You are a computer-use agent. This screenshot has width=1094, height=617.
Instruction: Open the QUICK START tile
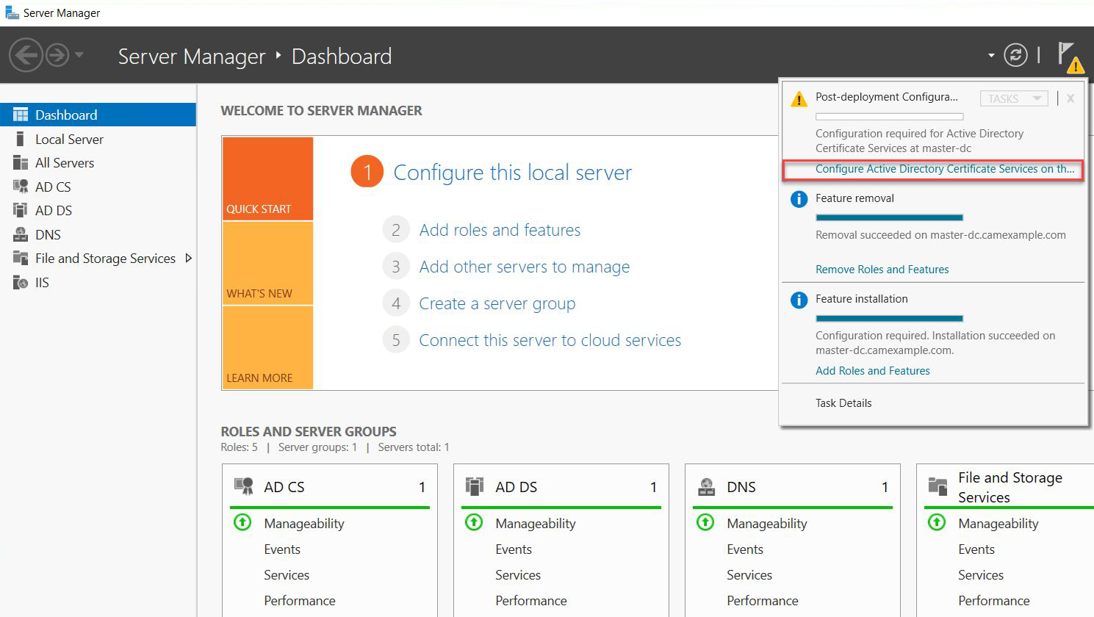(x=267, y=178)
